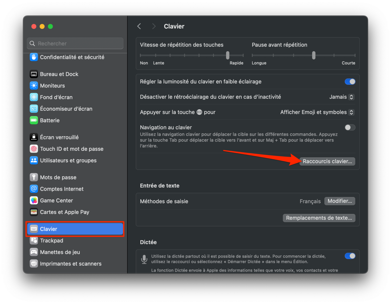This screenshot has width=391, height=304.
Task: Click the Confidentialité et sécurité hand icon
Action: click(34, 57)
